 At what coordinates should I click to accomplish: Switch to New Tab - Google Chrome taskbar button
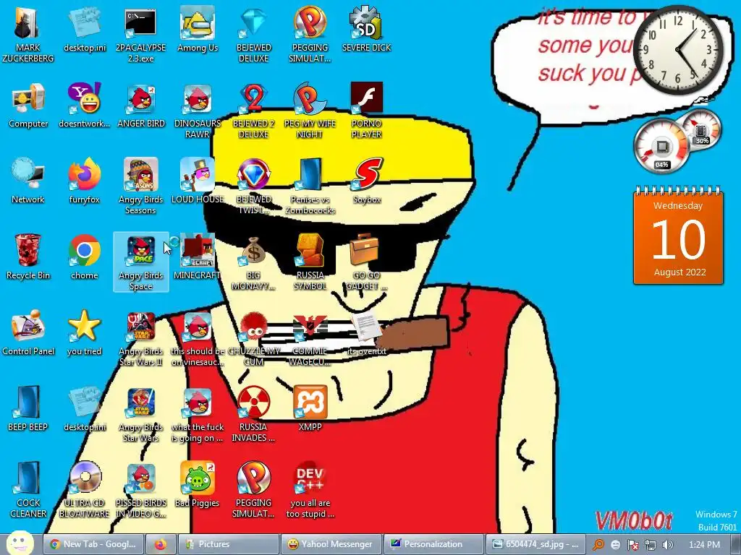(93, 544)
